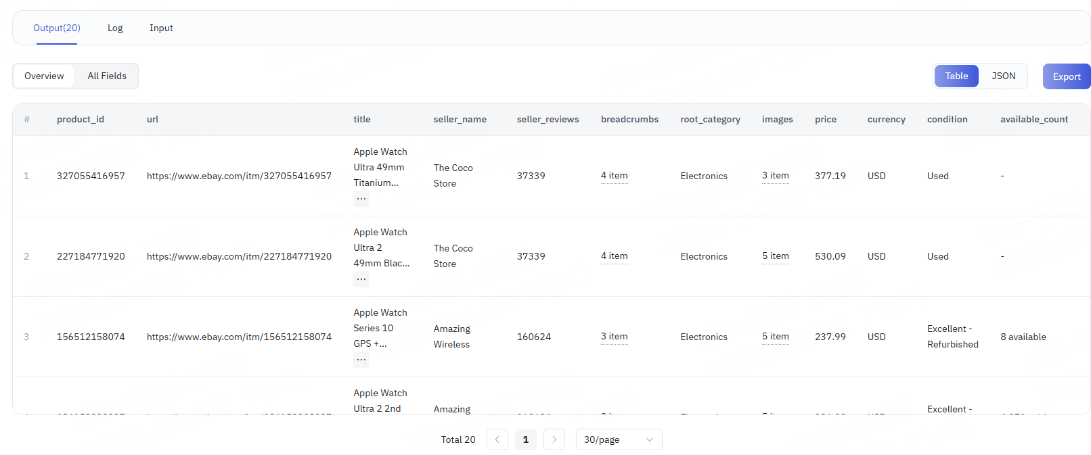Expand breadcrumbs 4 item in row 1

[x=614, y=176]
